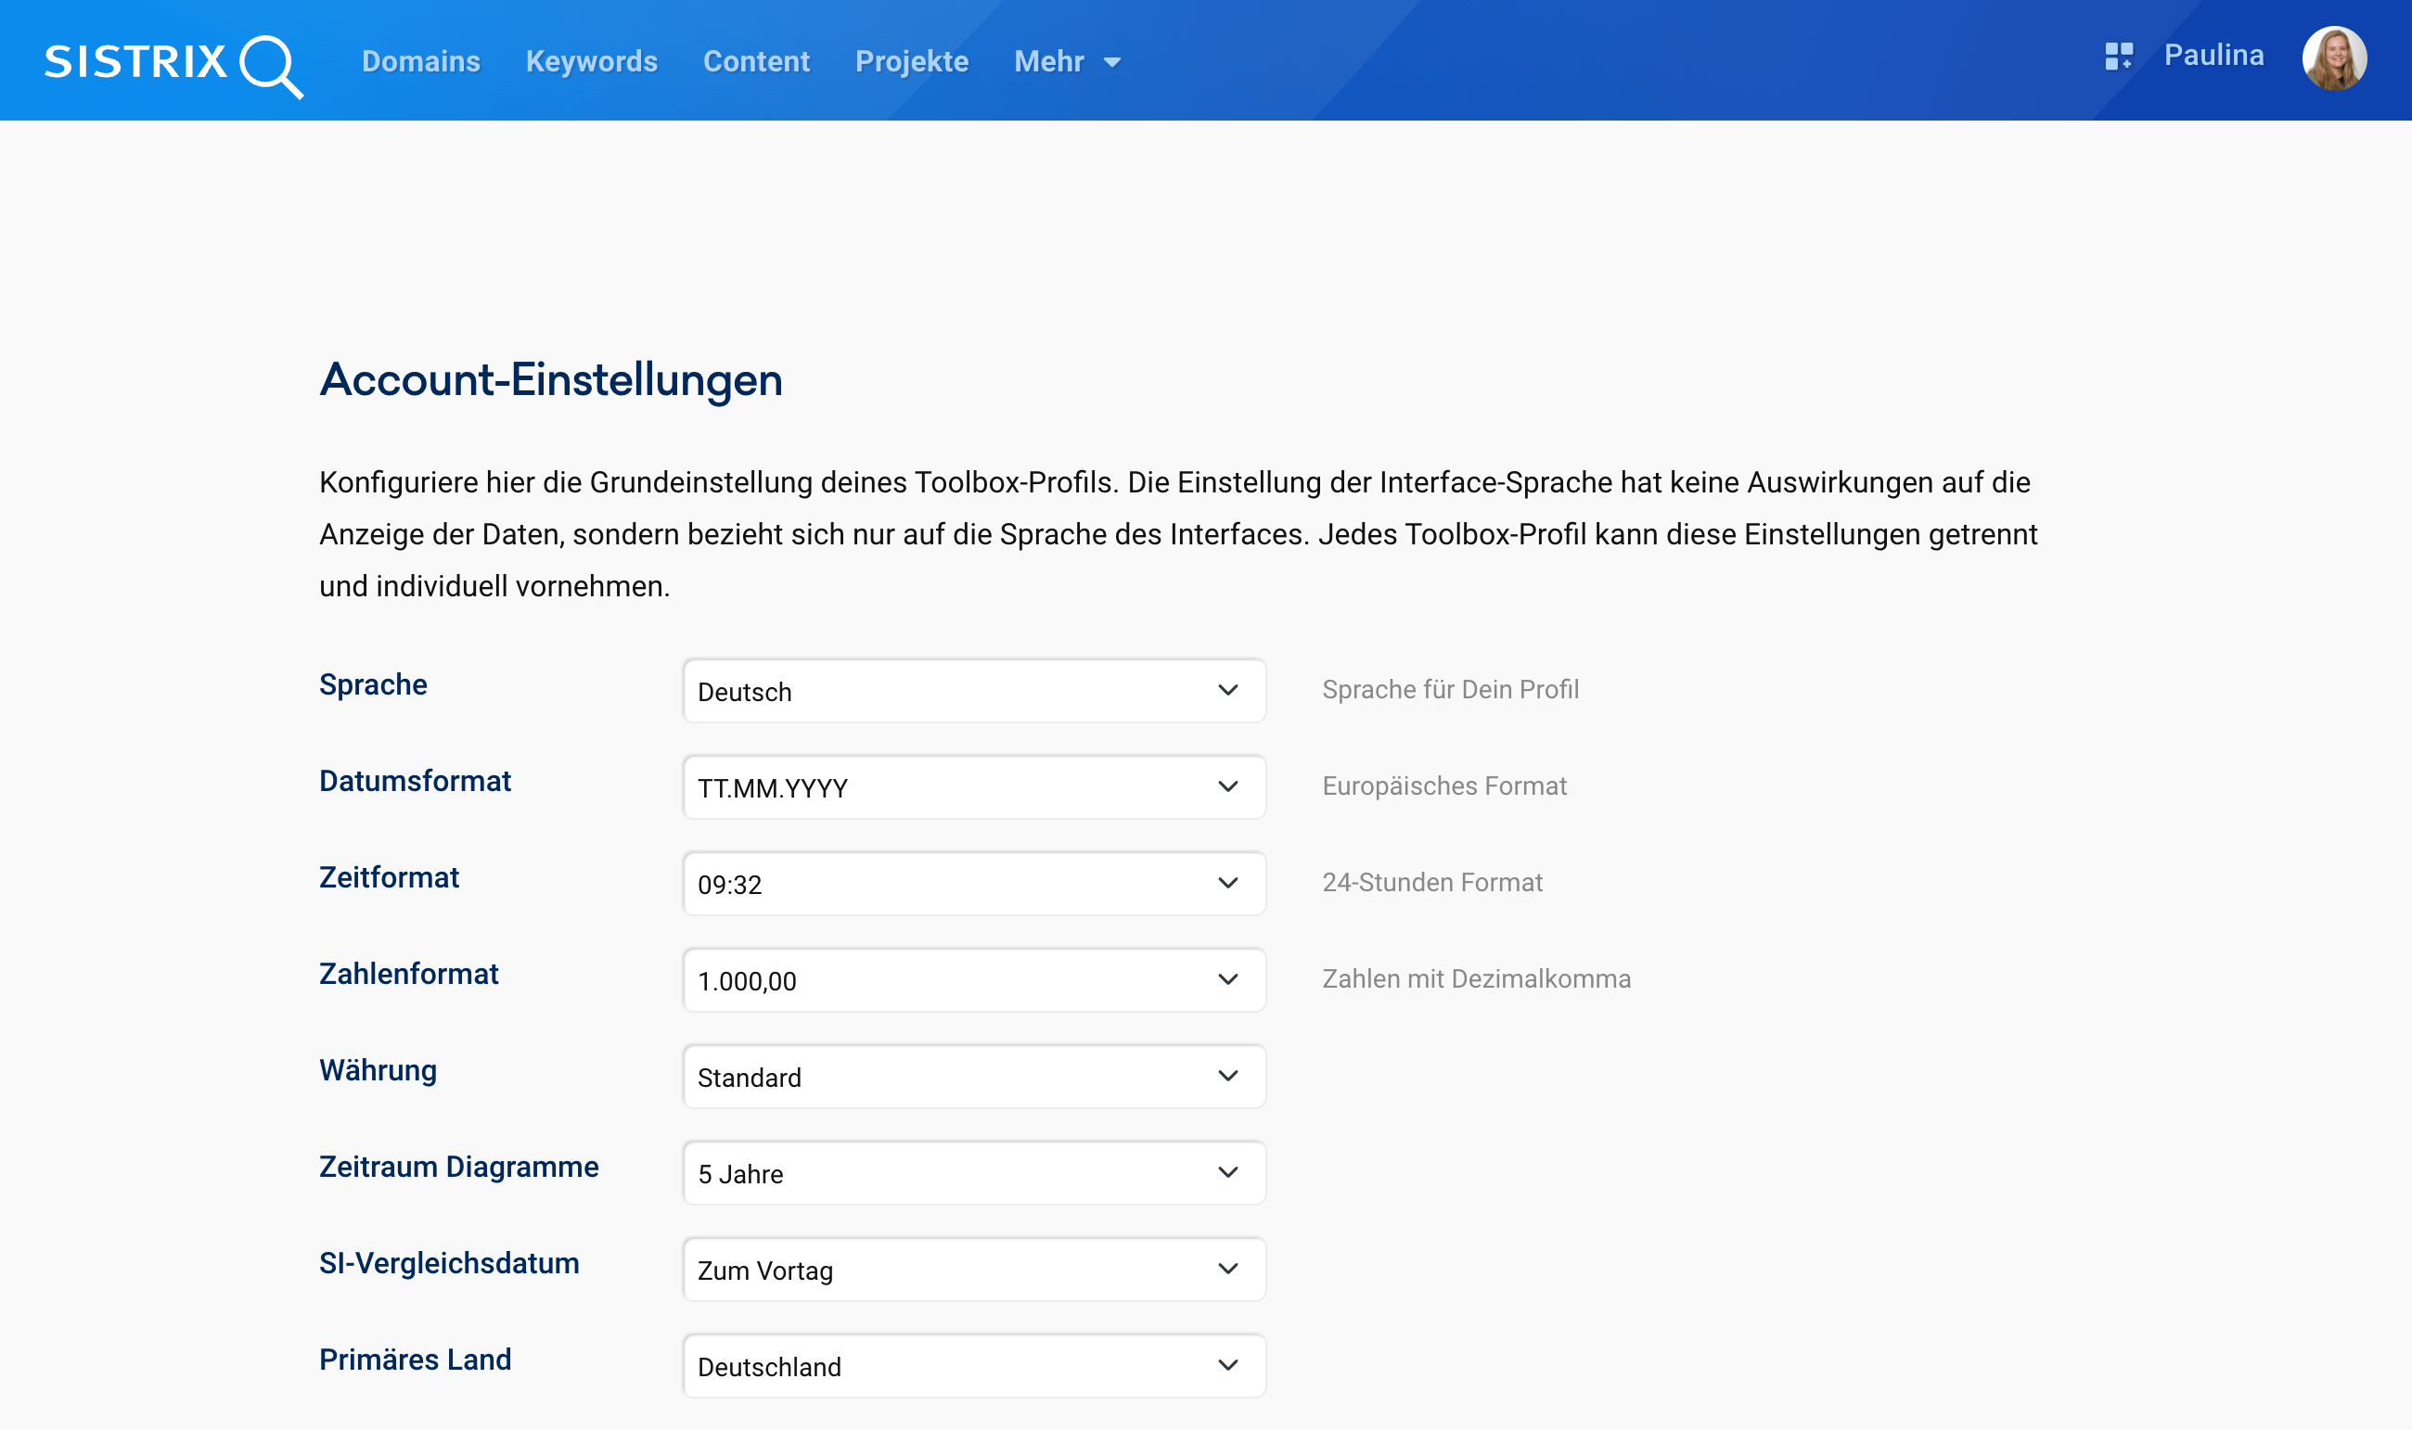Click Paulina's profile avatar

click(x=2333, y=58)
